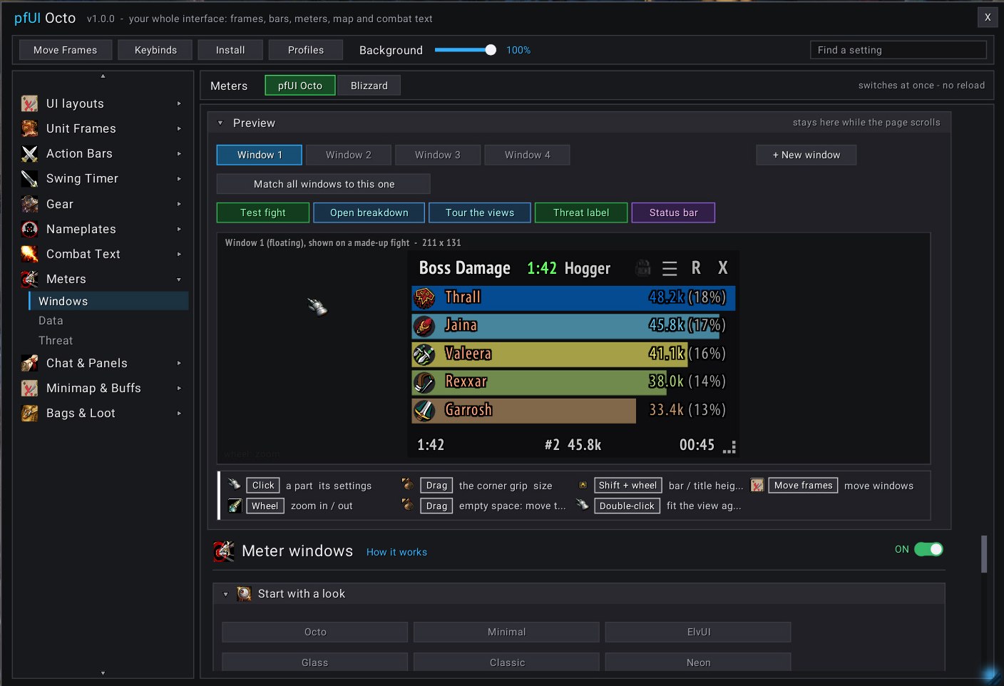The width and height of the screenshot is (1004, 686).
Task: Click the Bags & Loot sidebar icon
Action: click(29, 414)
